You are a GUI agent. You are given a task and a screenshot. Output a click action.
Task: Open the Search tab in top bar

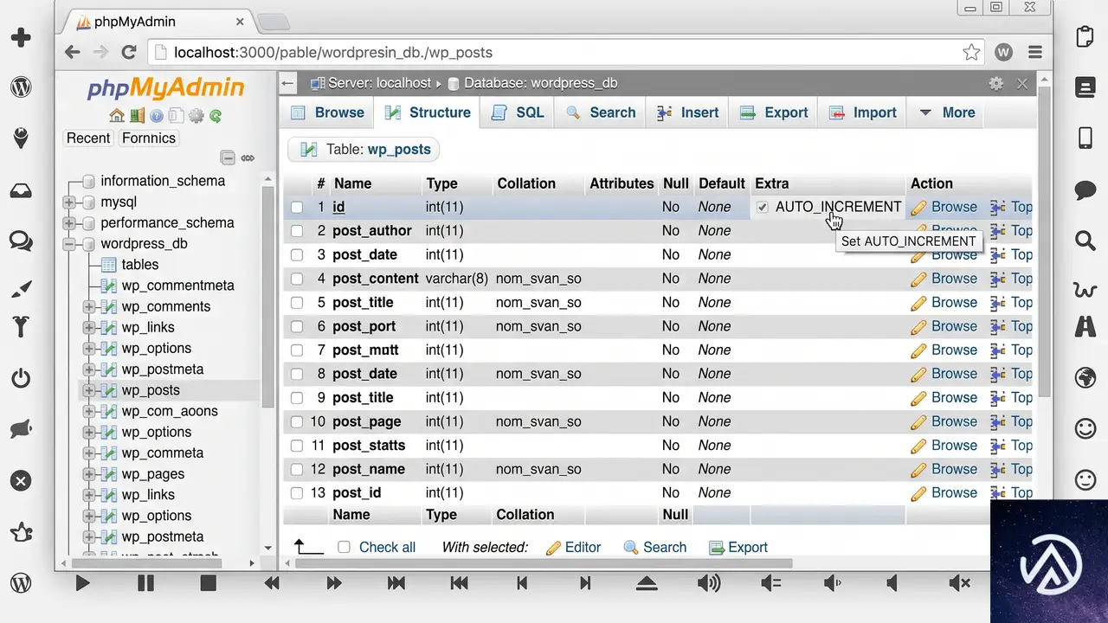click(601, 112)
